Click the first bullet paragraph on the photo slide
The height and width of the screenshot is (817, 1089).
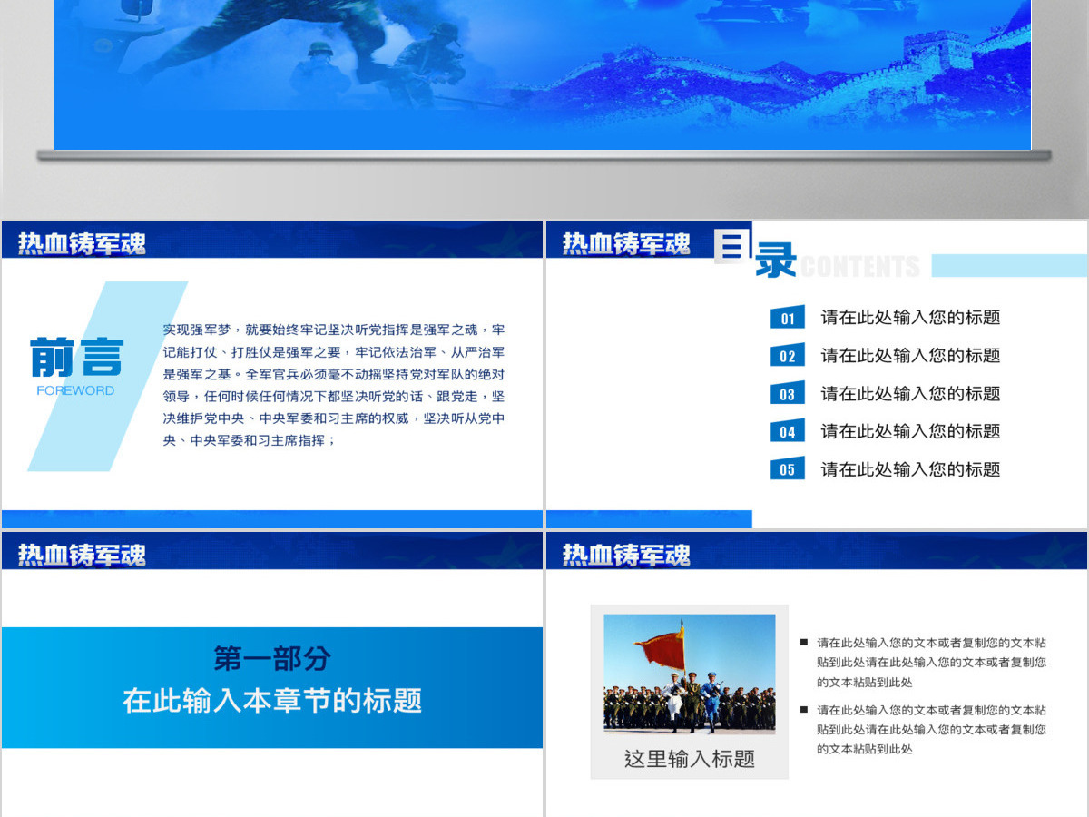pyautogui.click(x=931, y=662)
